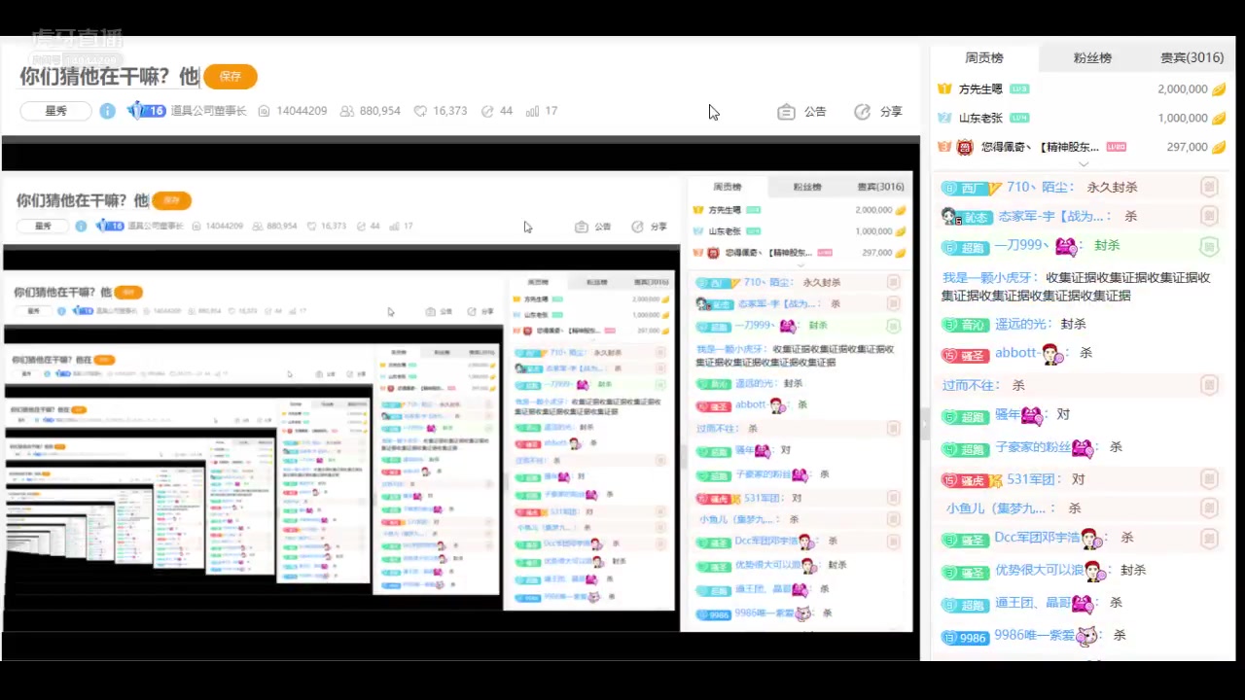This screenshot has width=1245, height=700.
Task: Click username 9986唯一紫爱 in chat
Action: click(x=1035, y=635)
